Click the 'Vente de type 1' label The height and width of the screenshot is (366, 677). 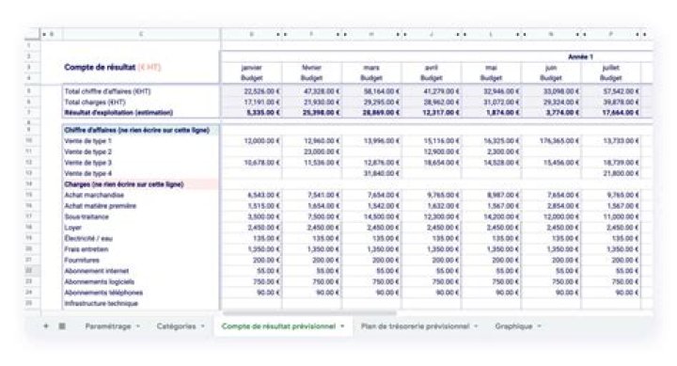(x=88, y=141)
